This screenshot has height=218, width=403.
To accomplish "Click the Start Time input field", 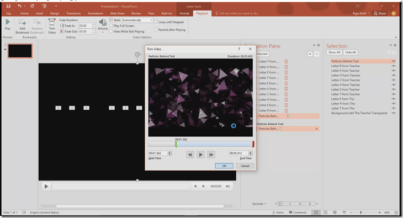I will [x=158, y=153].
